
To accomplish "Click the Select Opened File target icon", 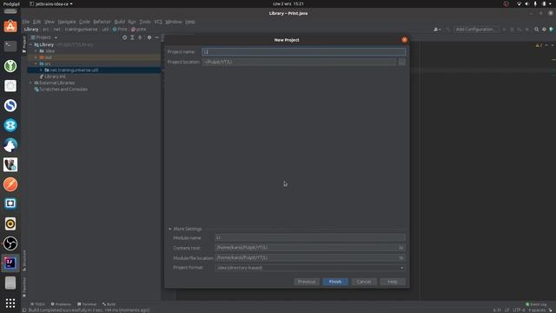I will [x=124, y=37].
